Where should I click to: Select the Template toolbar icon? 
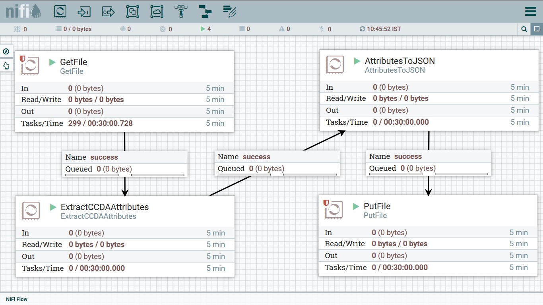click(205, 12)
